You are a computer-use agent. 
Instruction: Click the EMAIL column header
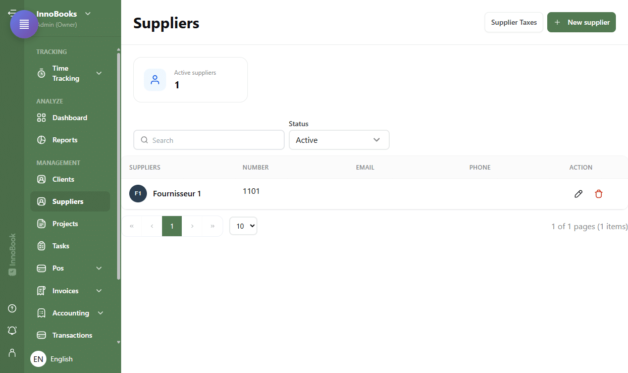tap(365, 167)
